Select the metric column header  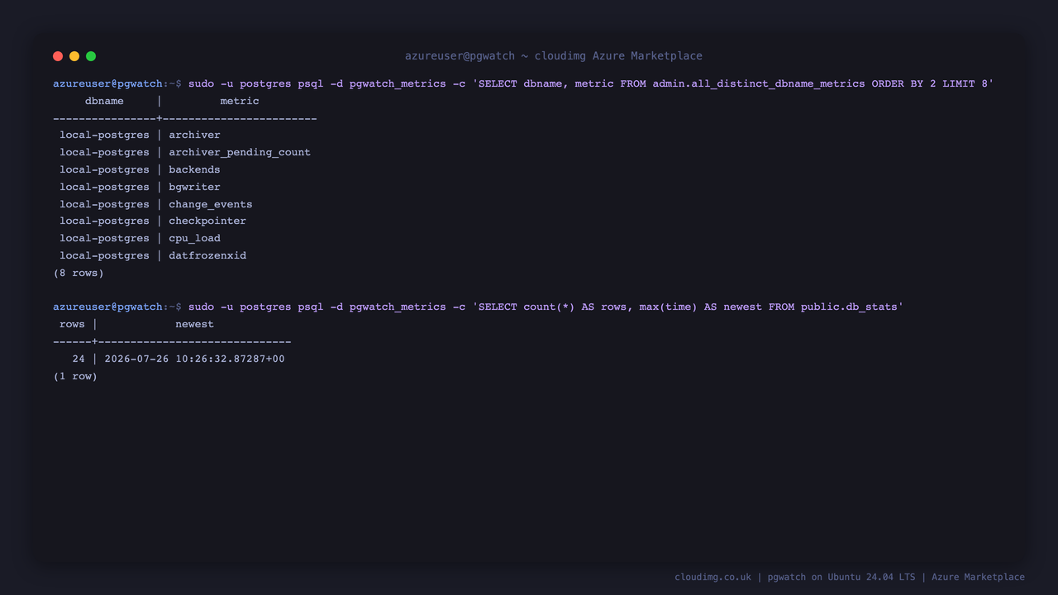click(x=240, y=101)
